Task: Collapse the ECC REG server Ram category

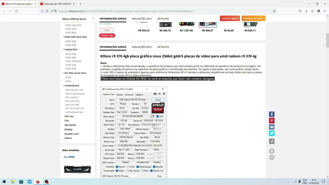Action: point(63,73)
